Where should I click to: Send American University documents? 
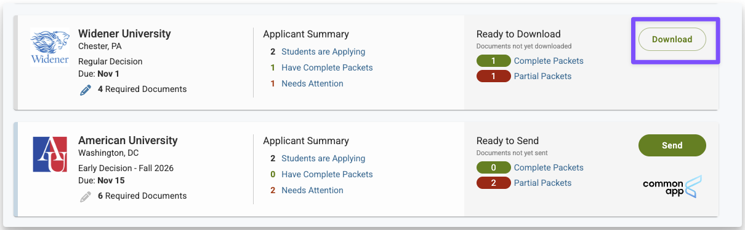[672, 145]
